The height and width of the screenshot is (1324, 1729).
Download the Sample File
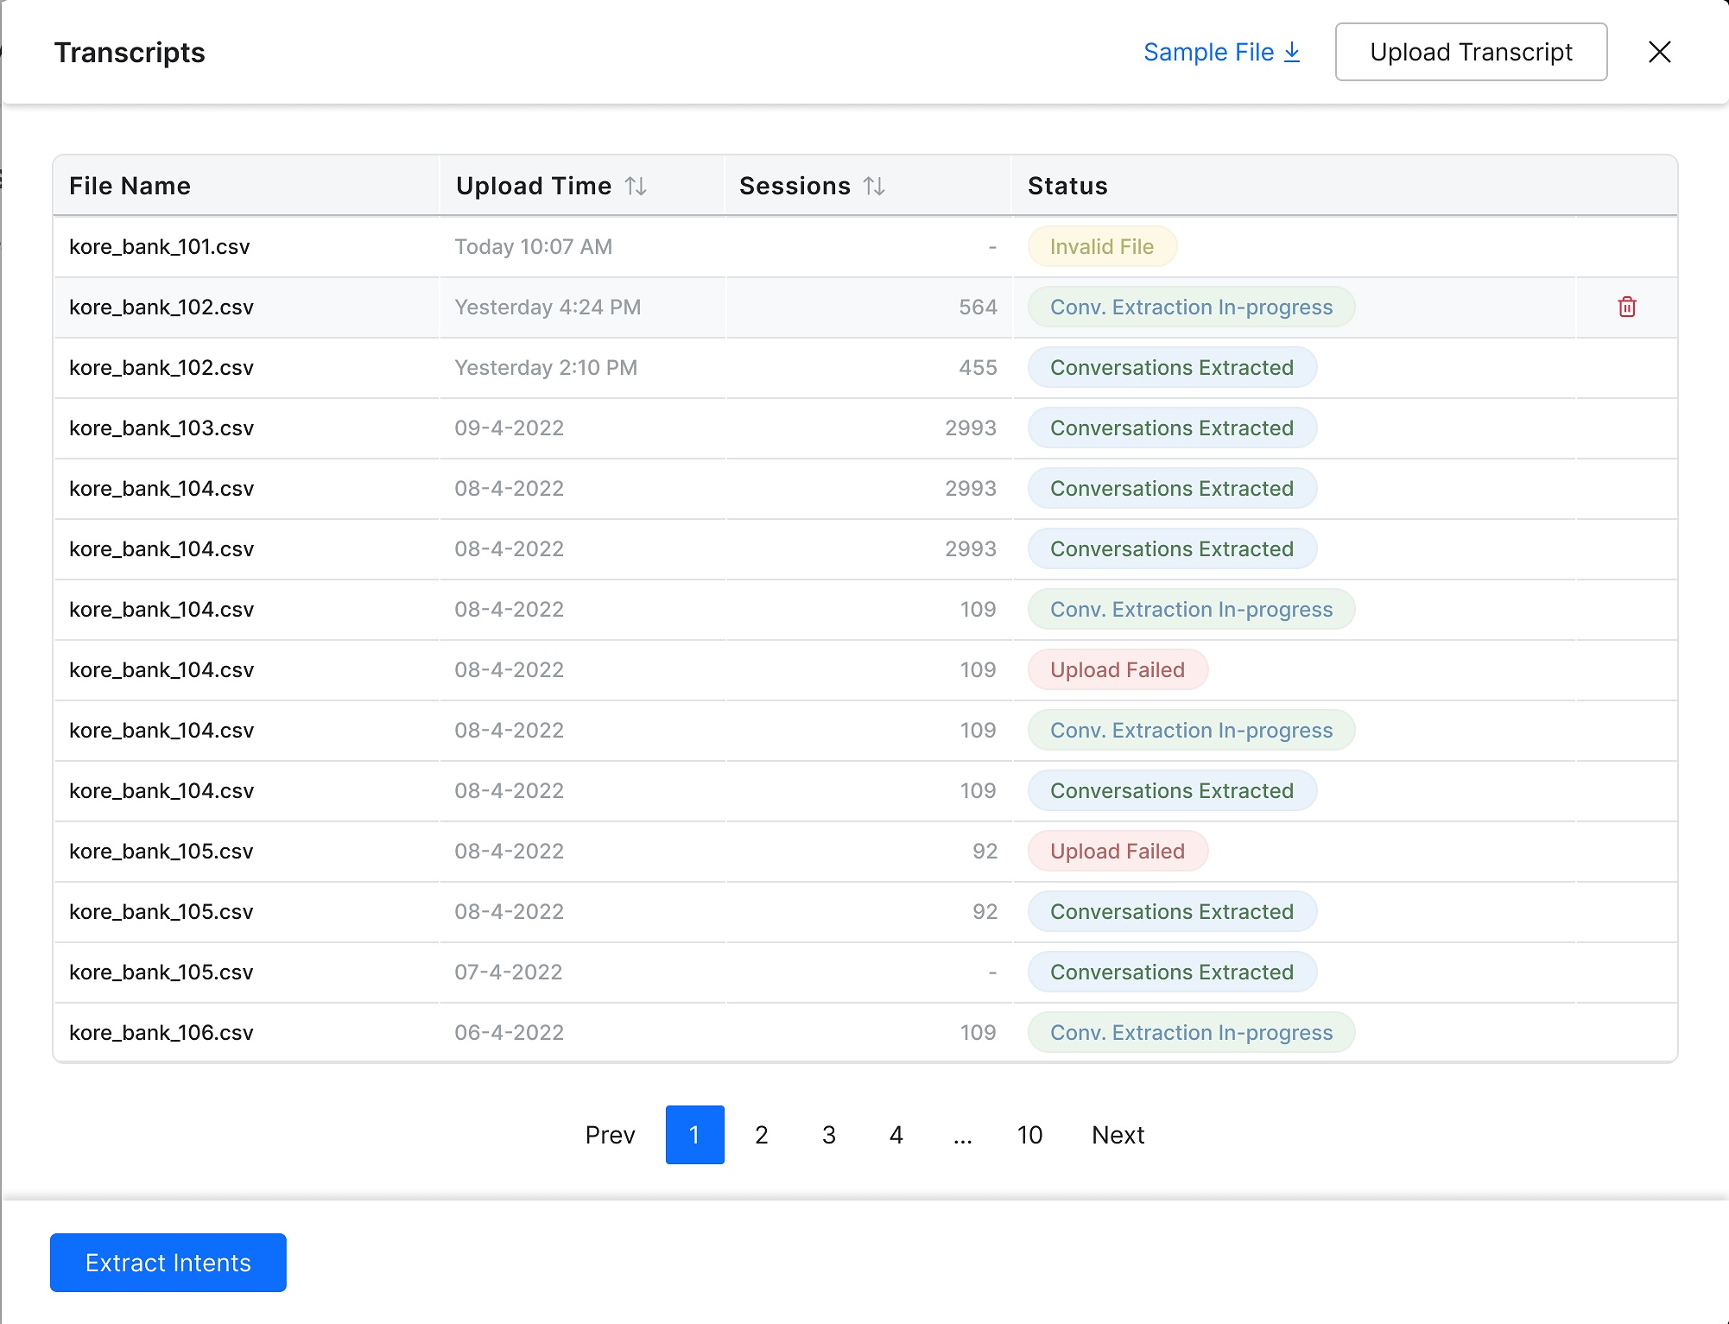point(1221,52)
